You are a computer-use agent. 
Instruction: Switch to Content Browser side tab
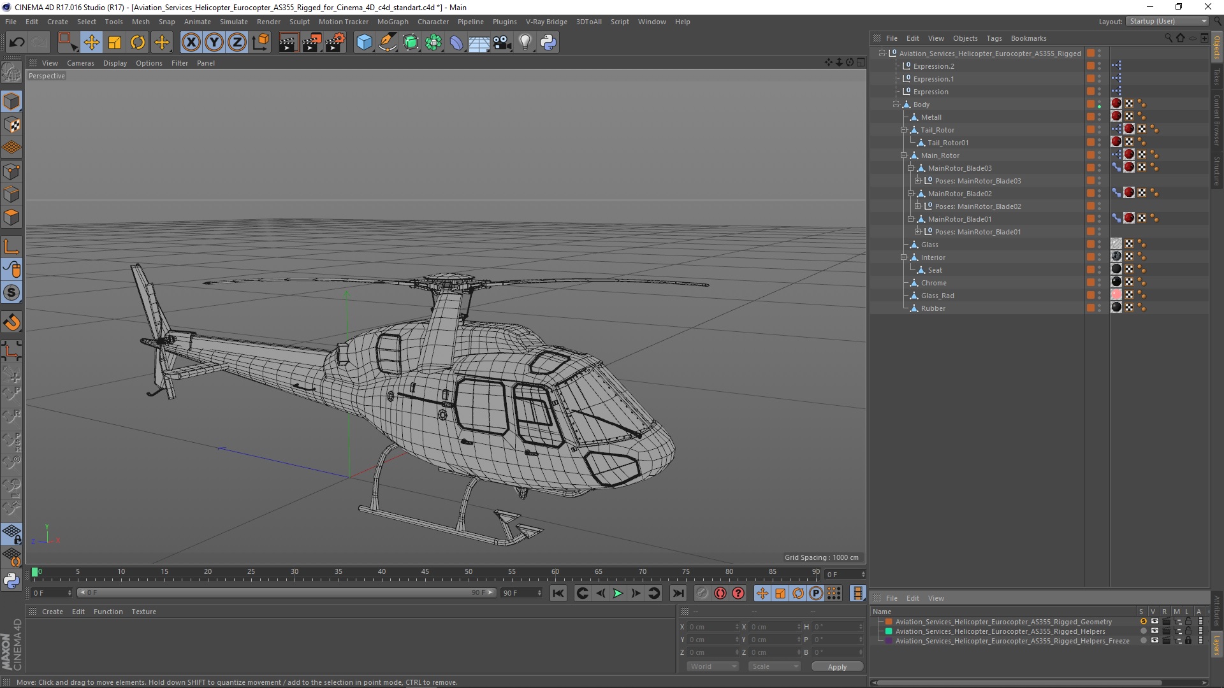[1216, 120]
